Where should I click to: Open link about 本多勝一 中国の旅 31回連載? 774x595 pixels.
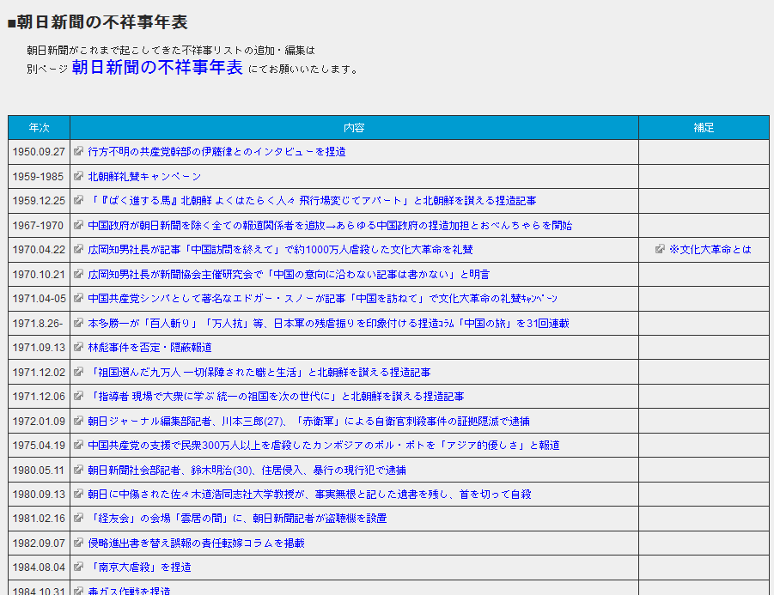[328, 324]
